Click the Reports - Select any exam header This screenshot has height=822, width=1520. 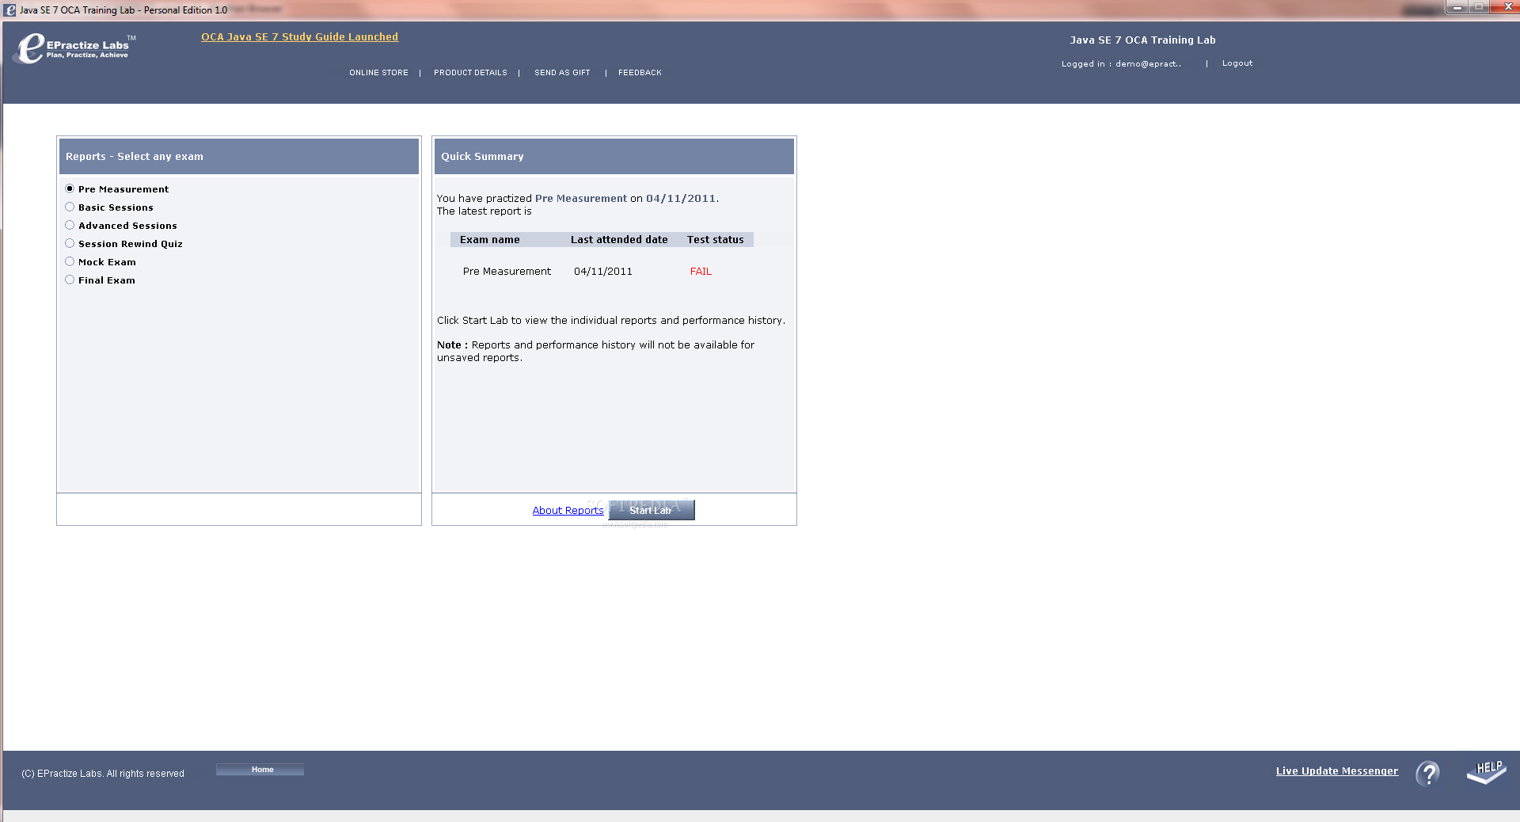[x=239, y=157]
